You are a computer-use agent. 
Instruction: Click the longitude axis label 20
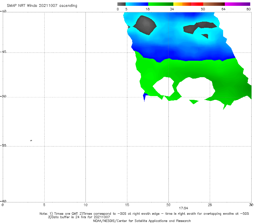point(168,205)
